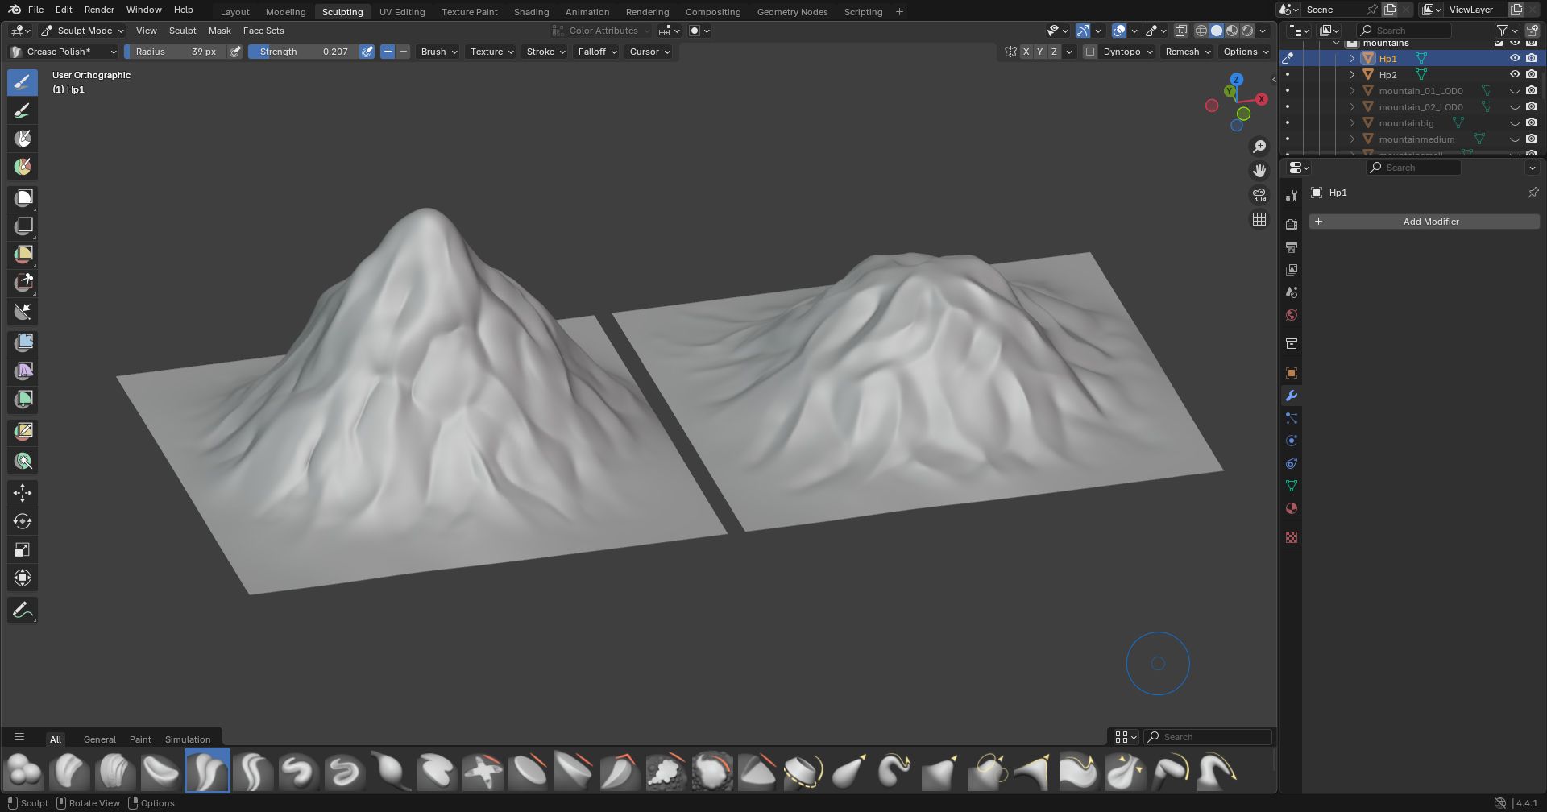Open the Sculpt Mode selector dropdown
Image resolution: width=1547 pixels, height=812 pixels.
point(84,31)
